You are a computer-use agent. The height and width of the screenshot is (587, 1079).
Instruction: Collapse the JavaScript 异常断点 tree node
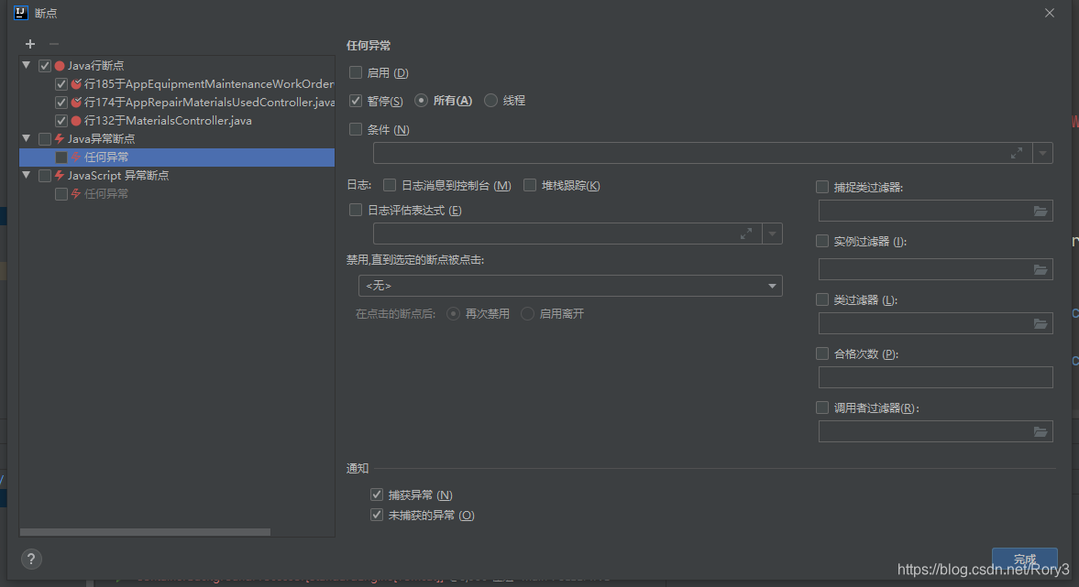27,175
